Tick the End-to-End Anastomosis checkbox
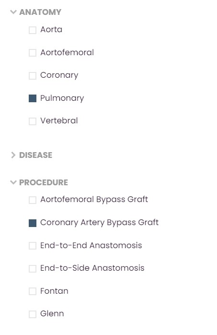This screenshot has width=217, height=335. tap(33, 246)
